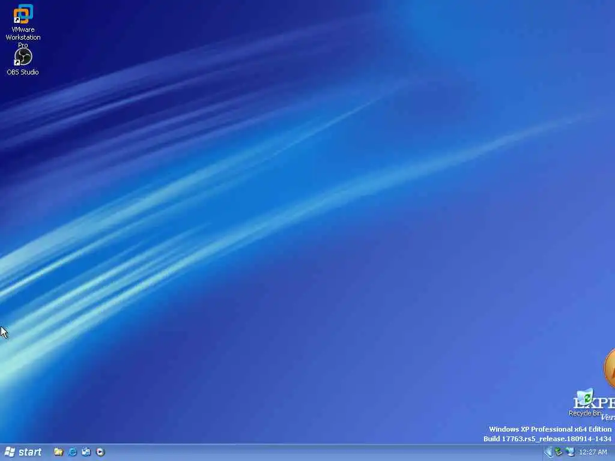Open the Start menu
Screen dimensions: 615x461
click(23, 452)
